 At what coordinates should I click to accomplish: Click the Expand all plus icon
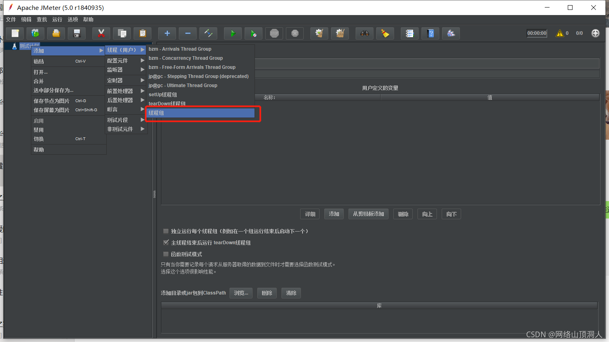(x=167, y=33)
